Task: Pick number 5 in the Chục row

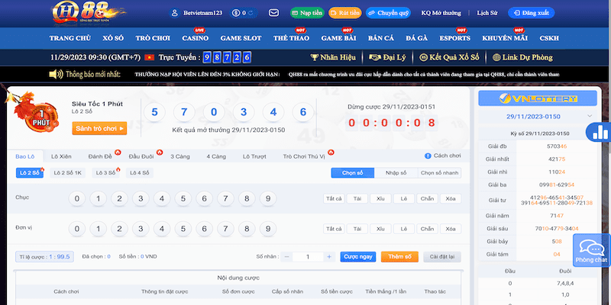Action: click(182, 199)
